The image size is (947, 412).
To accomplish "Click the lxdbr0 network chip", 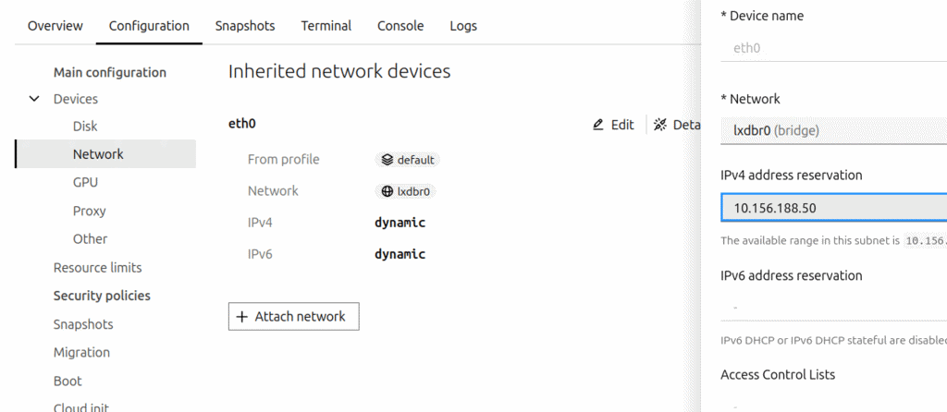I will click(407, 191).
